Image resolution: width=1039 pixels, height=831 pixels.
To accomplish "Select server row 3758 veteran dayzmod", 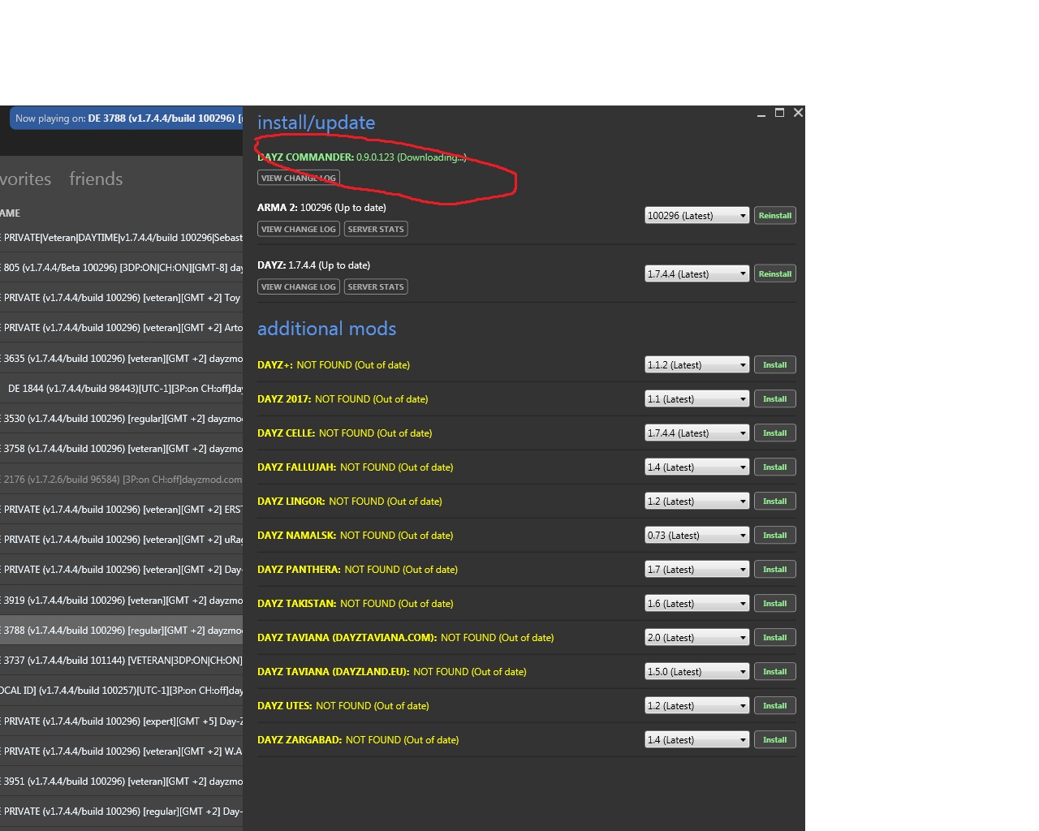I will (121, 449).
